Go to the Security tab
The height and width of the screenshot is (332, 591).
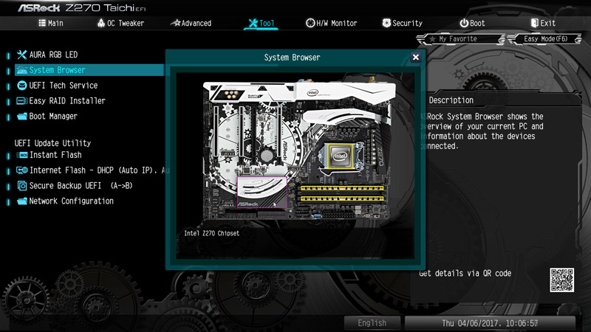pos(402,23)
